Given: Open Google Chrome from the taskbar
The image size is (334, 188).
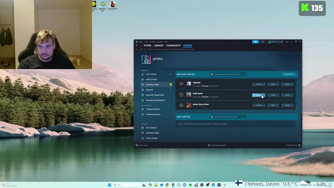Looking at the screenshot, I should pos(167,185).
